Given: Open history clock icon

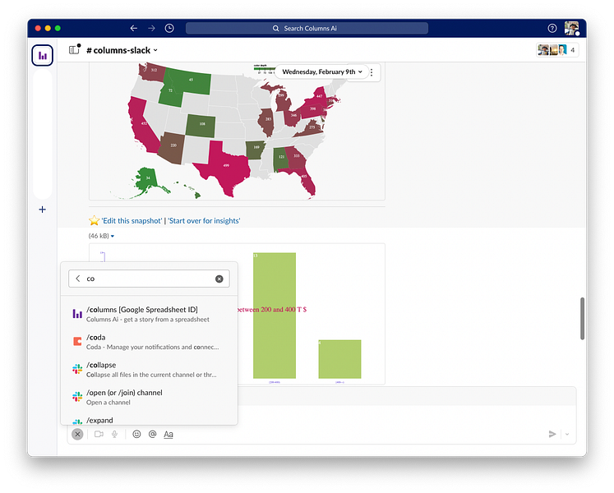Looking at the screenshot, I should click(169, 28).
